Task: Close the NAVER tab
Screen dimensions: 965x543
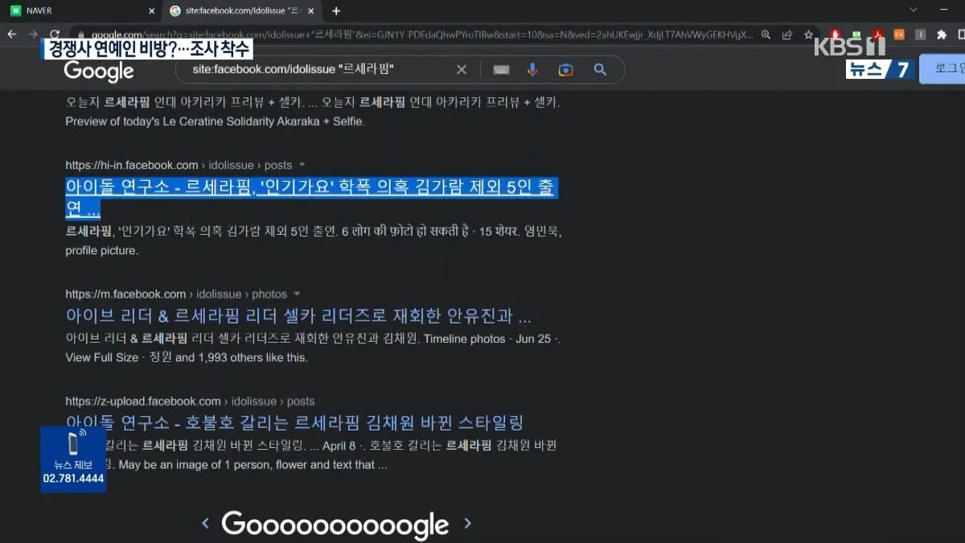Action: 151,11
